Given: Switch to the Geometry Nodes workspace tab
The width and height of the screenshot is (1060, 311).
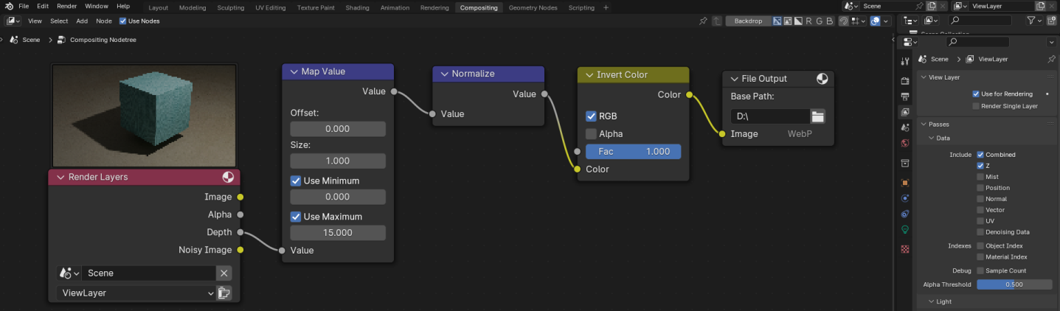Looking at the screenshot, I should coord(533,7).
